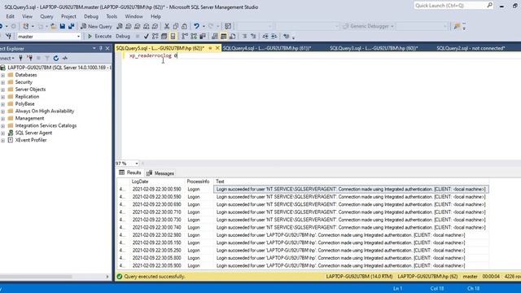Toggle Include Live Query Statistics
The height and width of the screenshot is (293, 521).
point(194,36)
